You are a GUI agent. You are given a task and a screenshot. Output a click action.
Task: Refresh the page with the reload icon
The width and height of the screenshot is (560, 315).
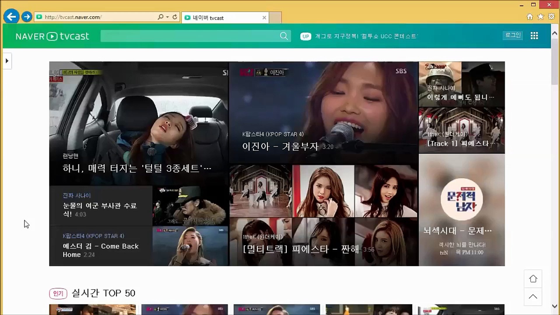click(174, 17)
